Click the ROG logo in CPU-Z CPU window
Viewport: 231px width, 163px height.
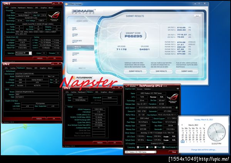(x=54, y=16)
